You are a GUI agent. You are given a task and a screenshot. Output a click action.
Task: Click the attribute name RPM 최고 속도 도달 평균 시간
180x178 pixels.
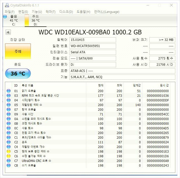click(40, 95)
